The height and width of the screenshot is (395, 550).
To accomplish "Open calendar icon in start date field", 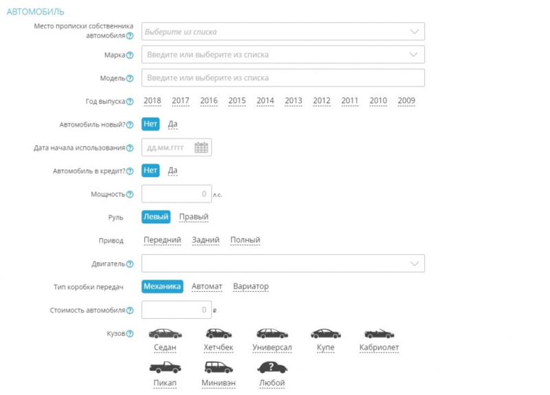I will click(201, 148).
